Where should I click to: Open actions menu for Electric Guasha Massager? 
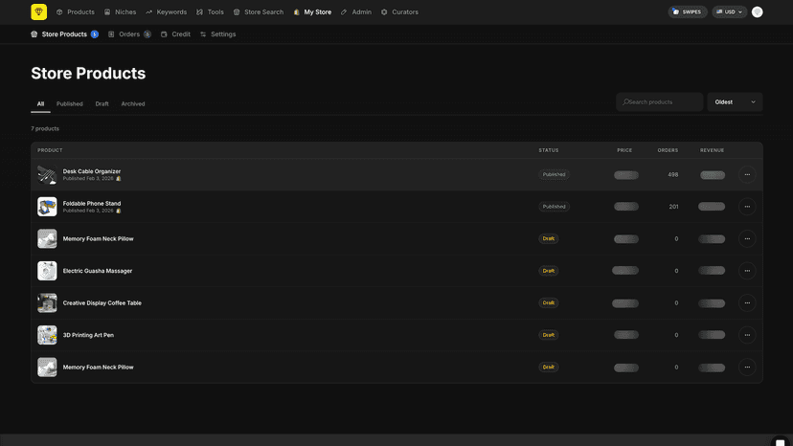coord(747,271)
